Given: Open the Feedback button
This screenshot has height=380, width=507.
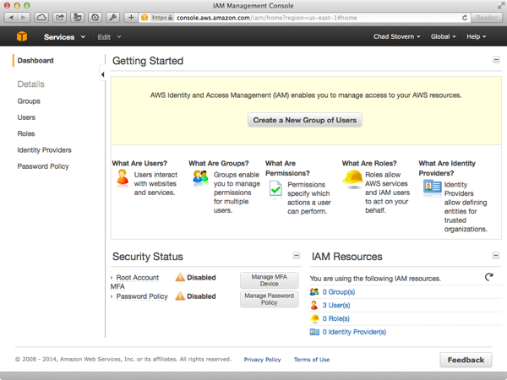Looking at the screenshot, I should (x=466, y=360).
